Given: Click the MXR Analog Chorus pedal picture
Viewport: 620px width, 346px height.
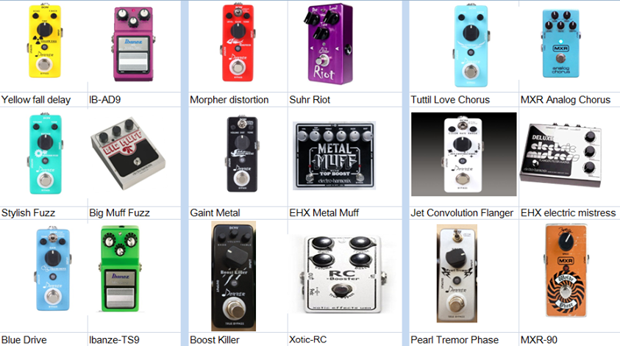Looking at the screenshot, I should point(560,43).
